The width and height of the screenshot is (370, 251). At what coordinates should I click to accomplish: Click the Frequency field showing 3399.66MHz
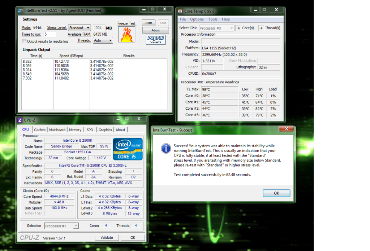[240, 54]
